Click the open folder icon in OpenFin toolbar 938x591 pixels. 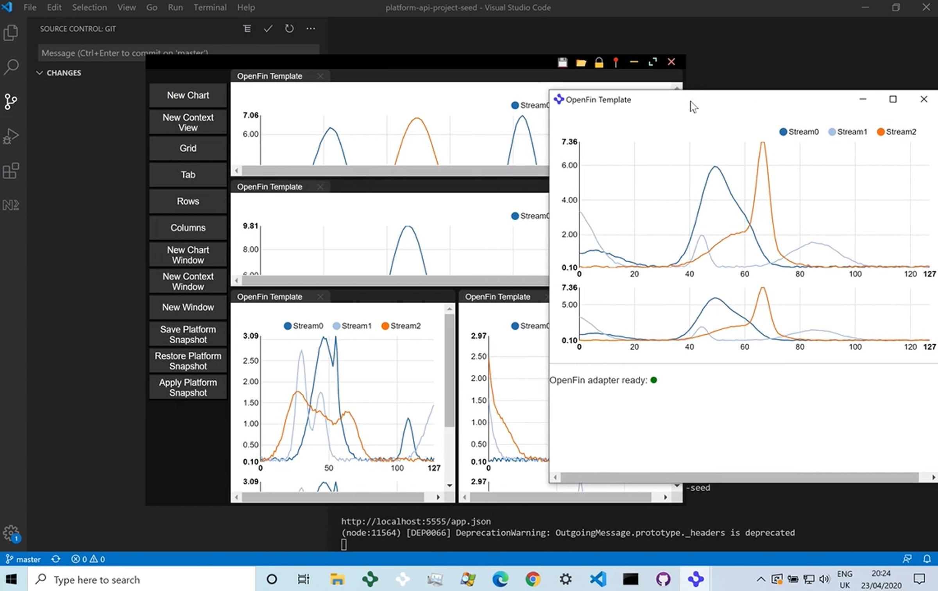(x=581, y=62)
